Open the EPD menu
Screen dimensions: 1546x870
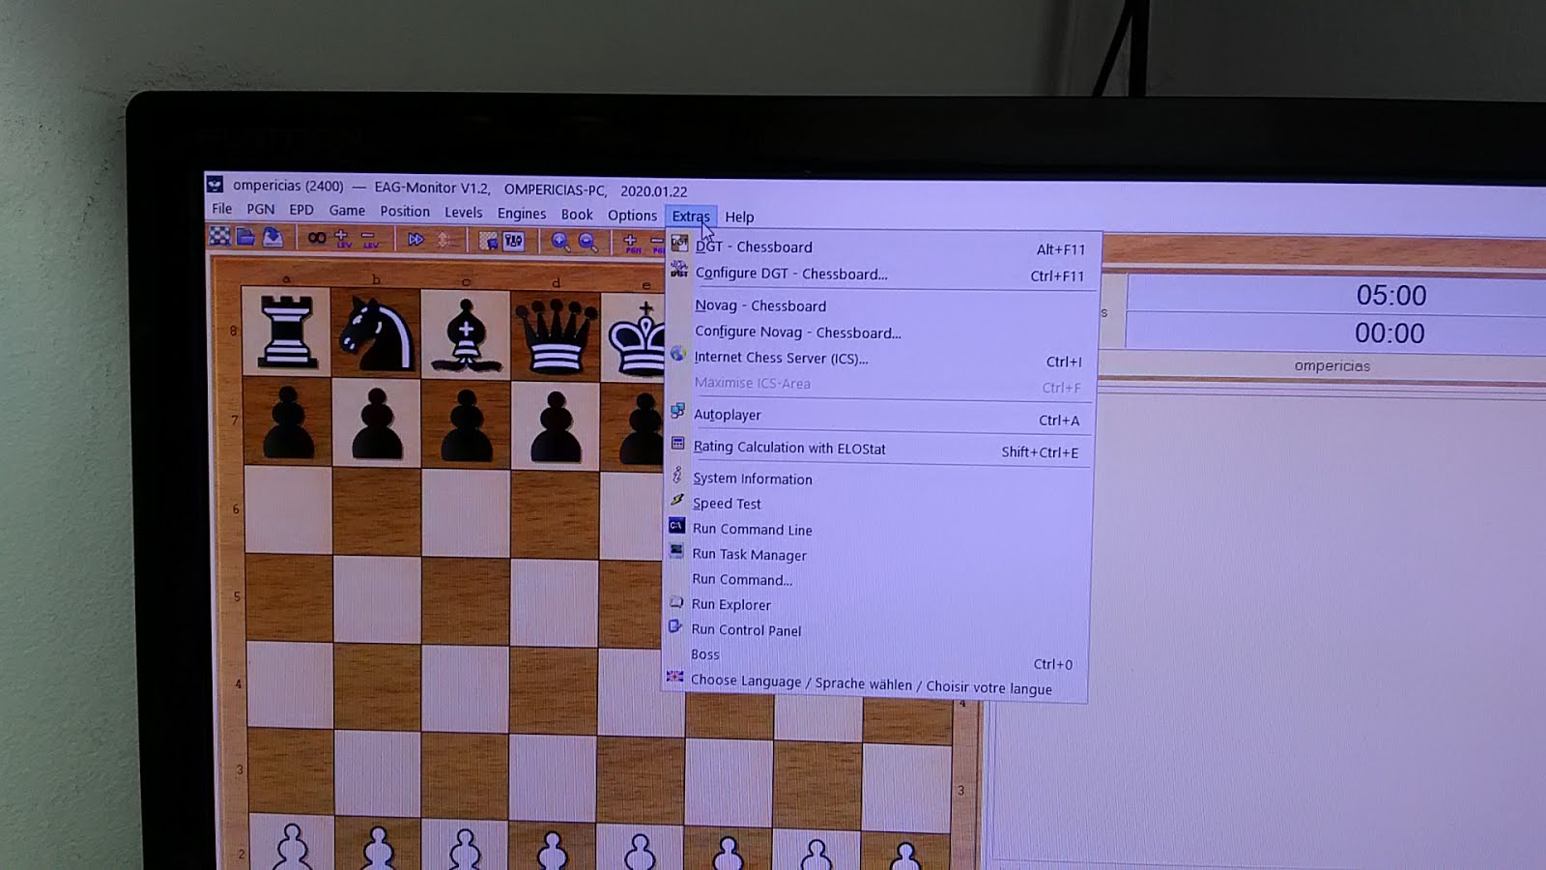(301, 209)
